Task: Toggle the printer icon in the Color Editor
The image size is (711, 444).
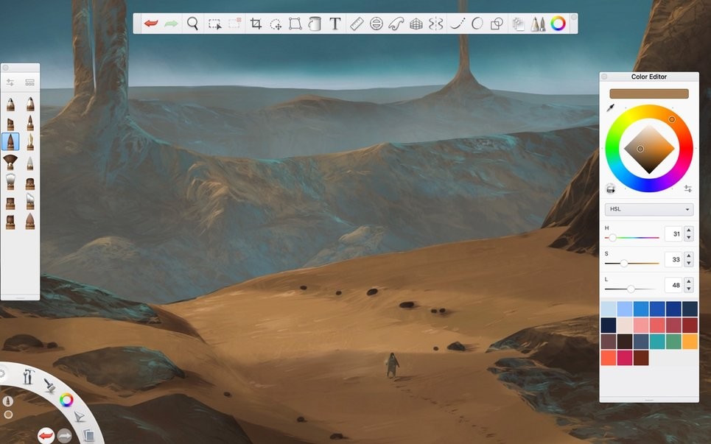Action: click(x=610, y=188)
